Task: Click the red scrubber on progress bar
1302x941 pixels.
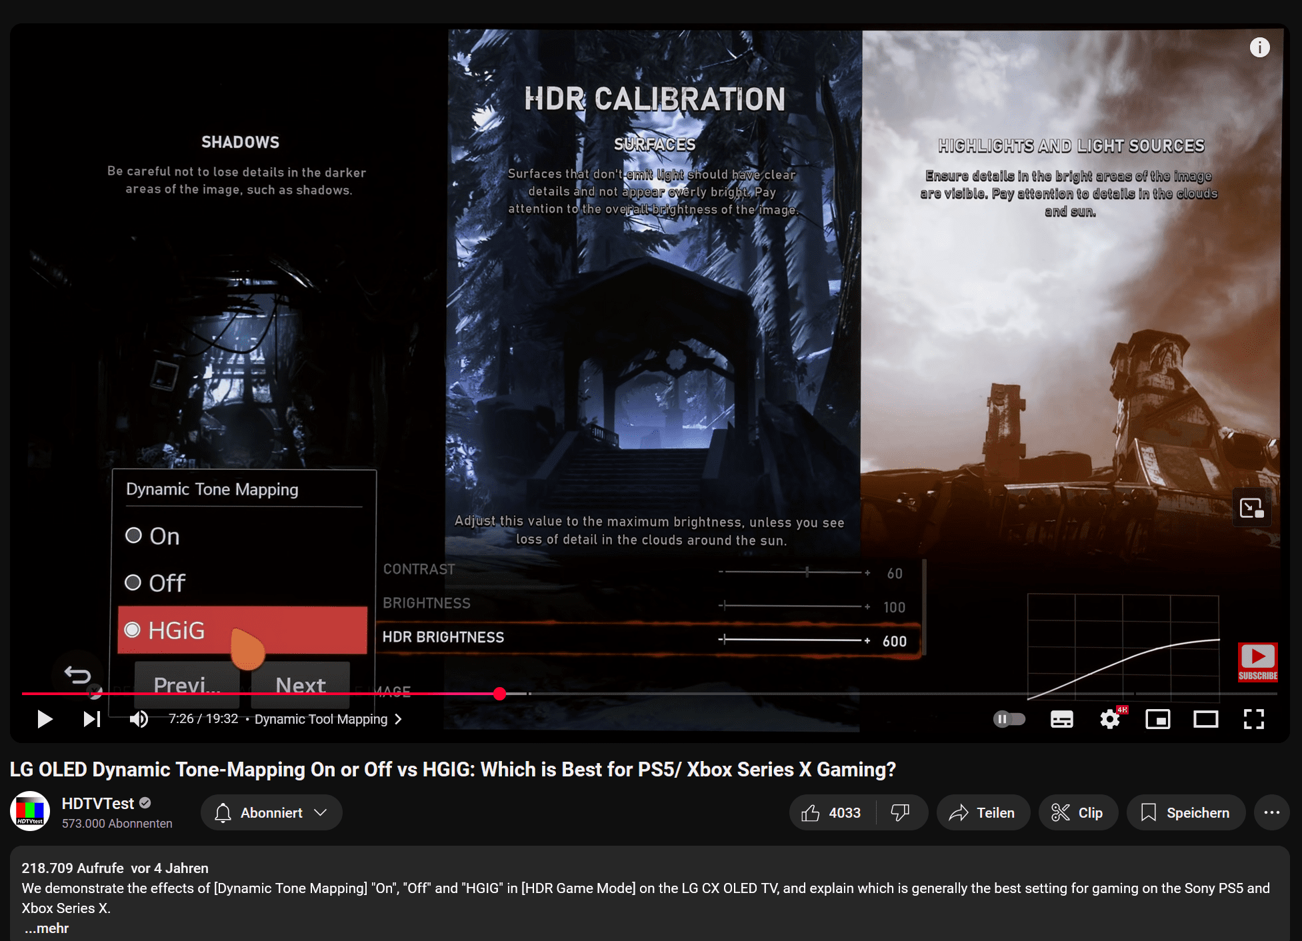Action: pos(500,694)
